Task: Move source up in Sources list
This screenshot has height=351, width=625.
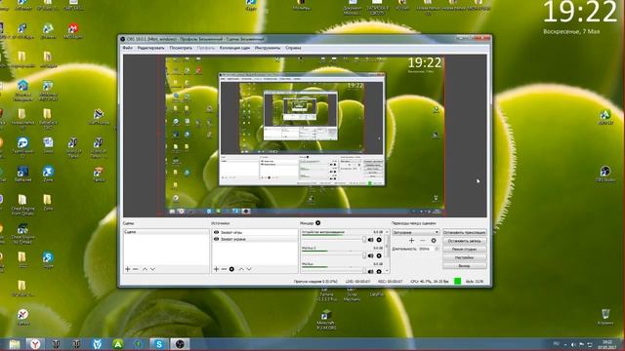Action: (x=241, y=269)
